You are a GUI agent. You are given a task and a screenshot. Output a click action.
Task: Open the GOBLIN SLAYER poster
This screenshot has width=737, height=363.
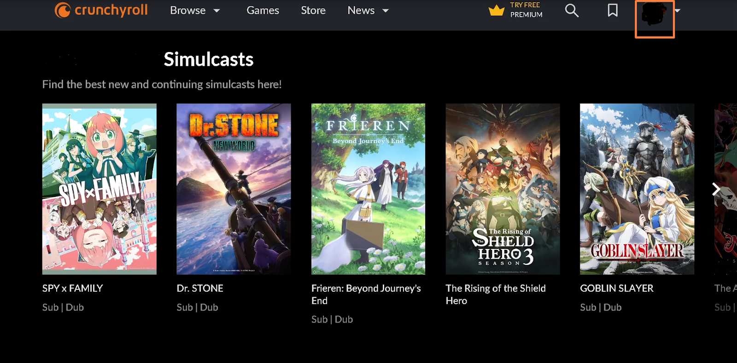(637, 189)
